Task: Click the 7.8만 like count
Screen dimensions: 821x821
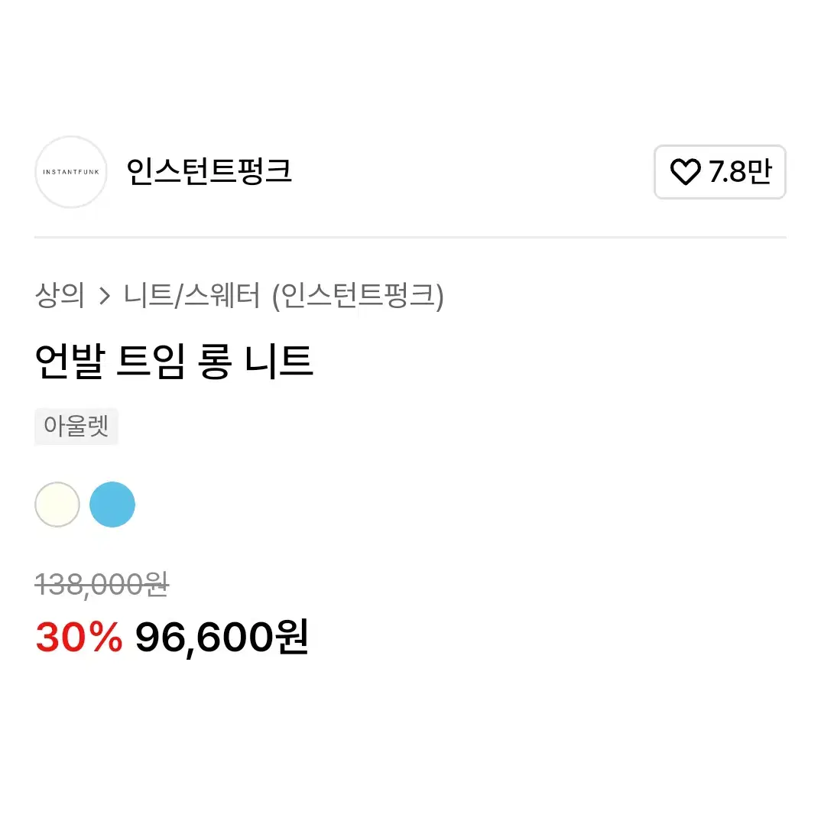Action: point(741,172)
